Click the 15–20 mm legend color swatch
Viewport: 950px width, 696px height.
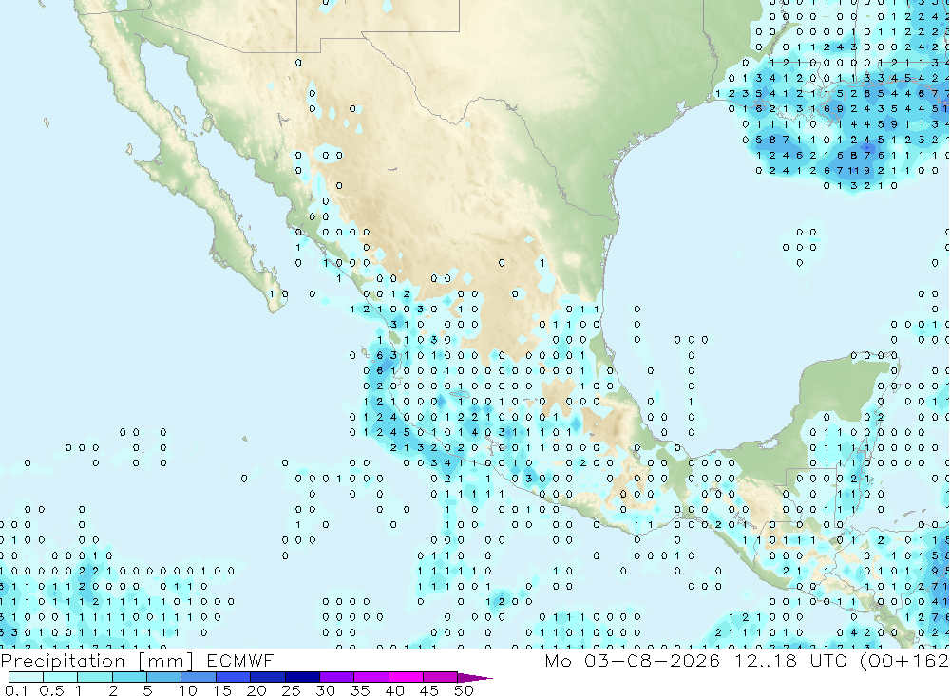(x=234, y=677)
